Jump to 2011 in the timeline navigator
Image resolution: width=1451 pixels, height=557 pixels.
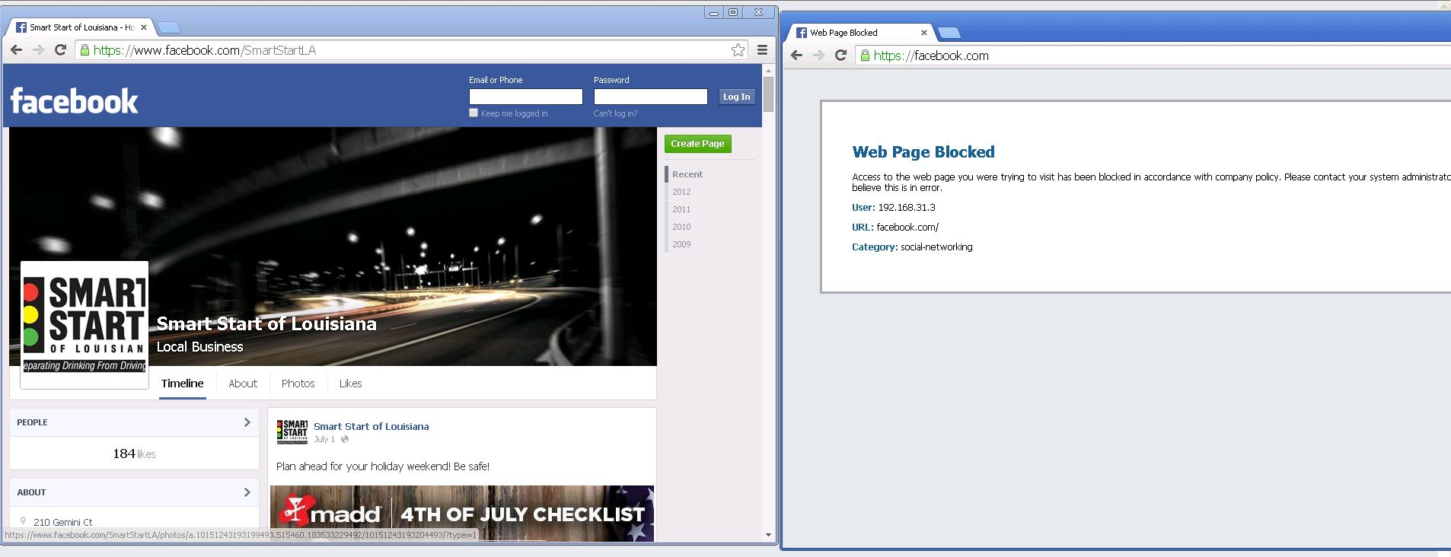[681, 209]
